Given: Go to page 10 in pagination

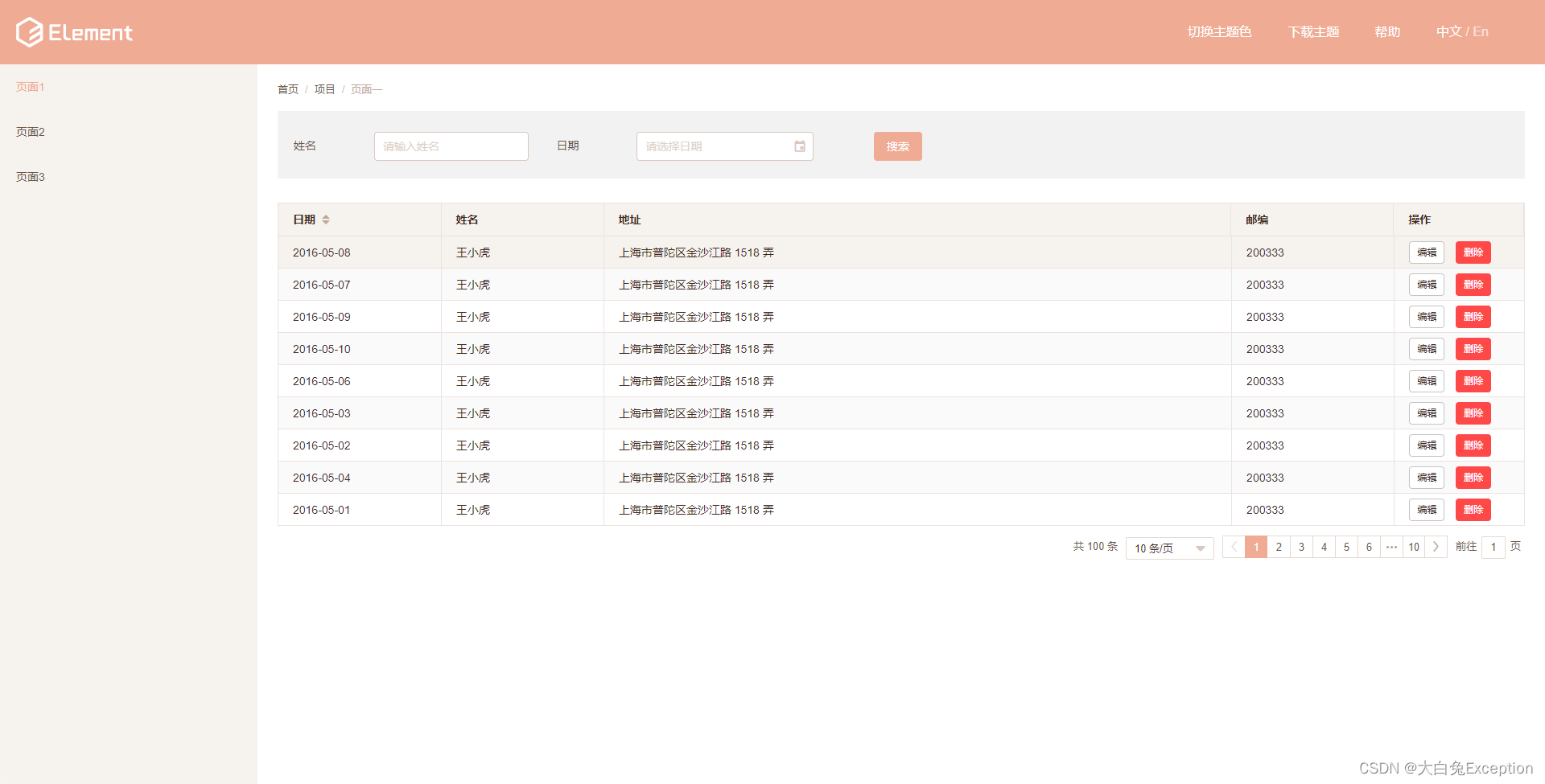Looking at the screenshot, I should [1414, 547].
